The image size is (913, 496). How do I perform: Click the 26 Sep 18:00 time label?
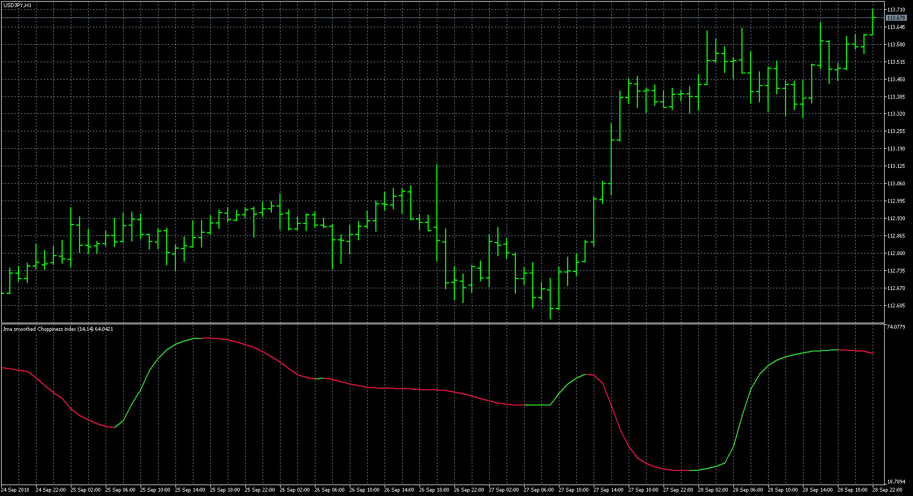pyautogui.click(x=434, y=490)
